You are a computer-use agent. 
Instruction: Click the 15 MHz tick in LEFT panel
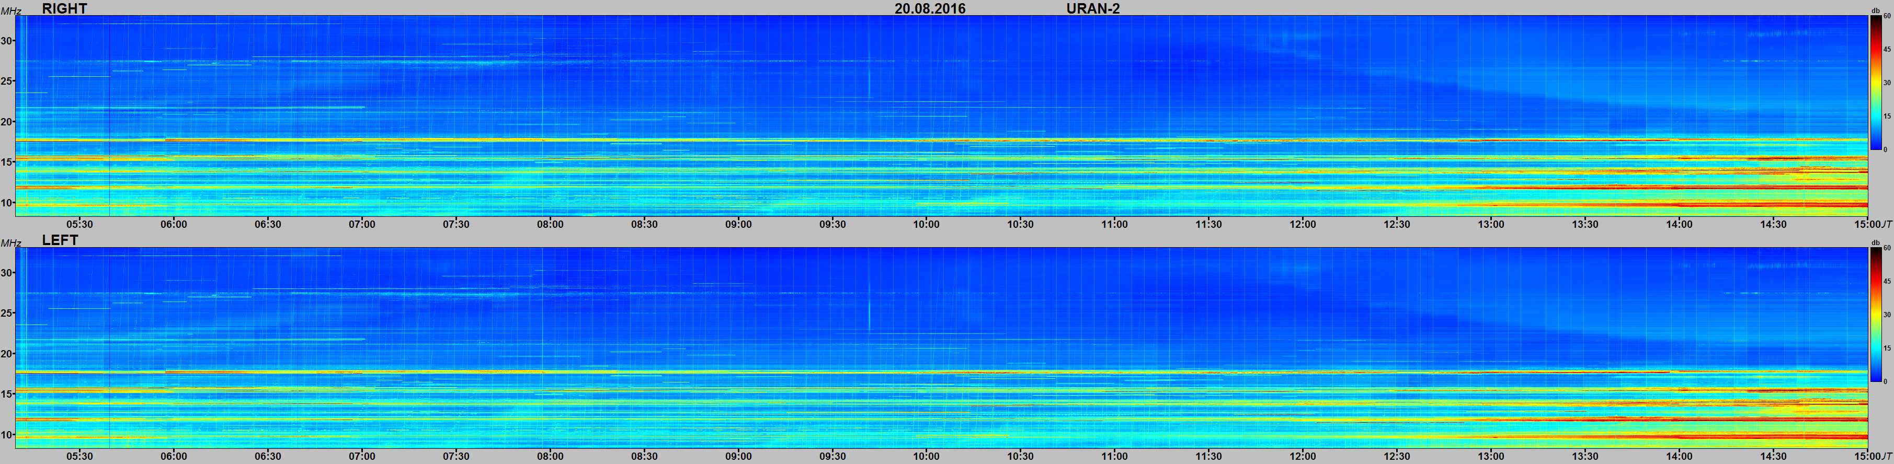point(7,393)
